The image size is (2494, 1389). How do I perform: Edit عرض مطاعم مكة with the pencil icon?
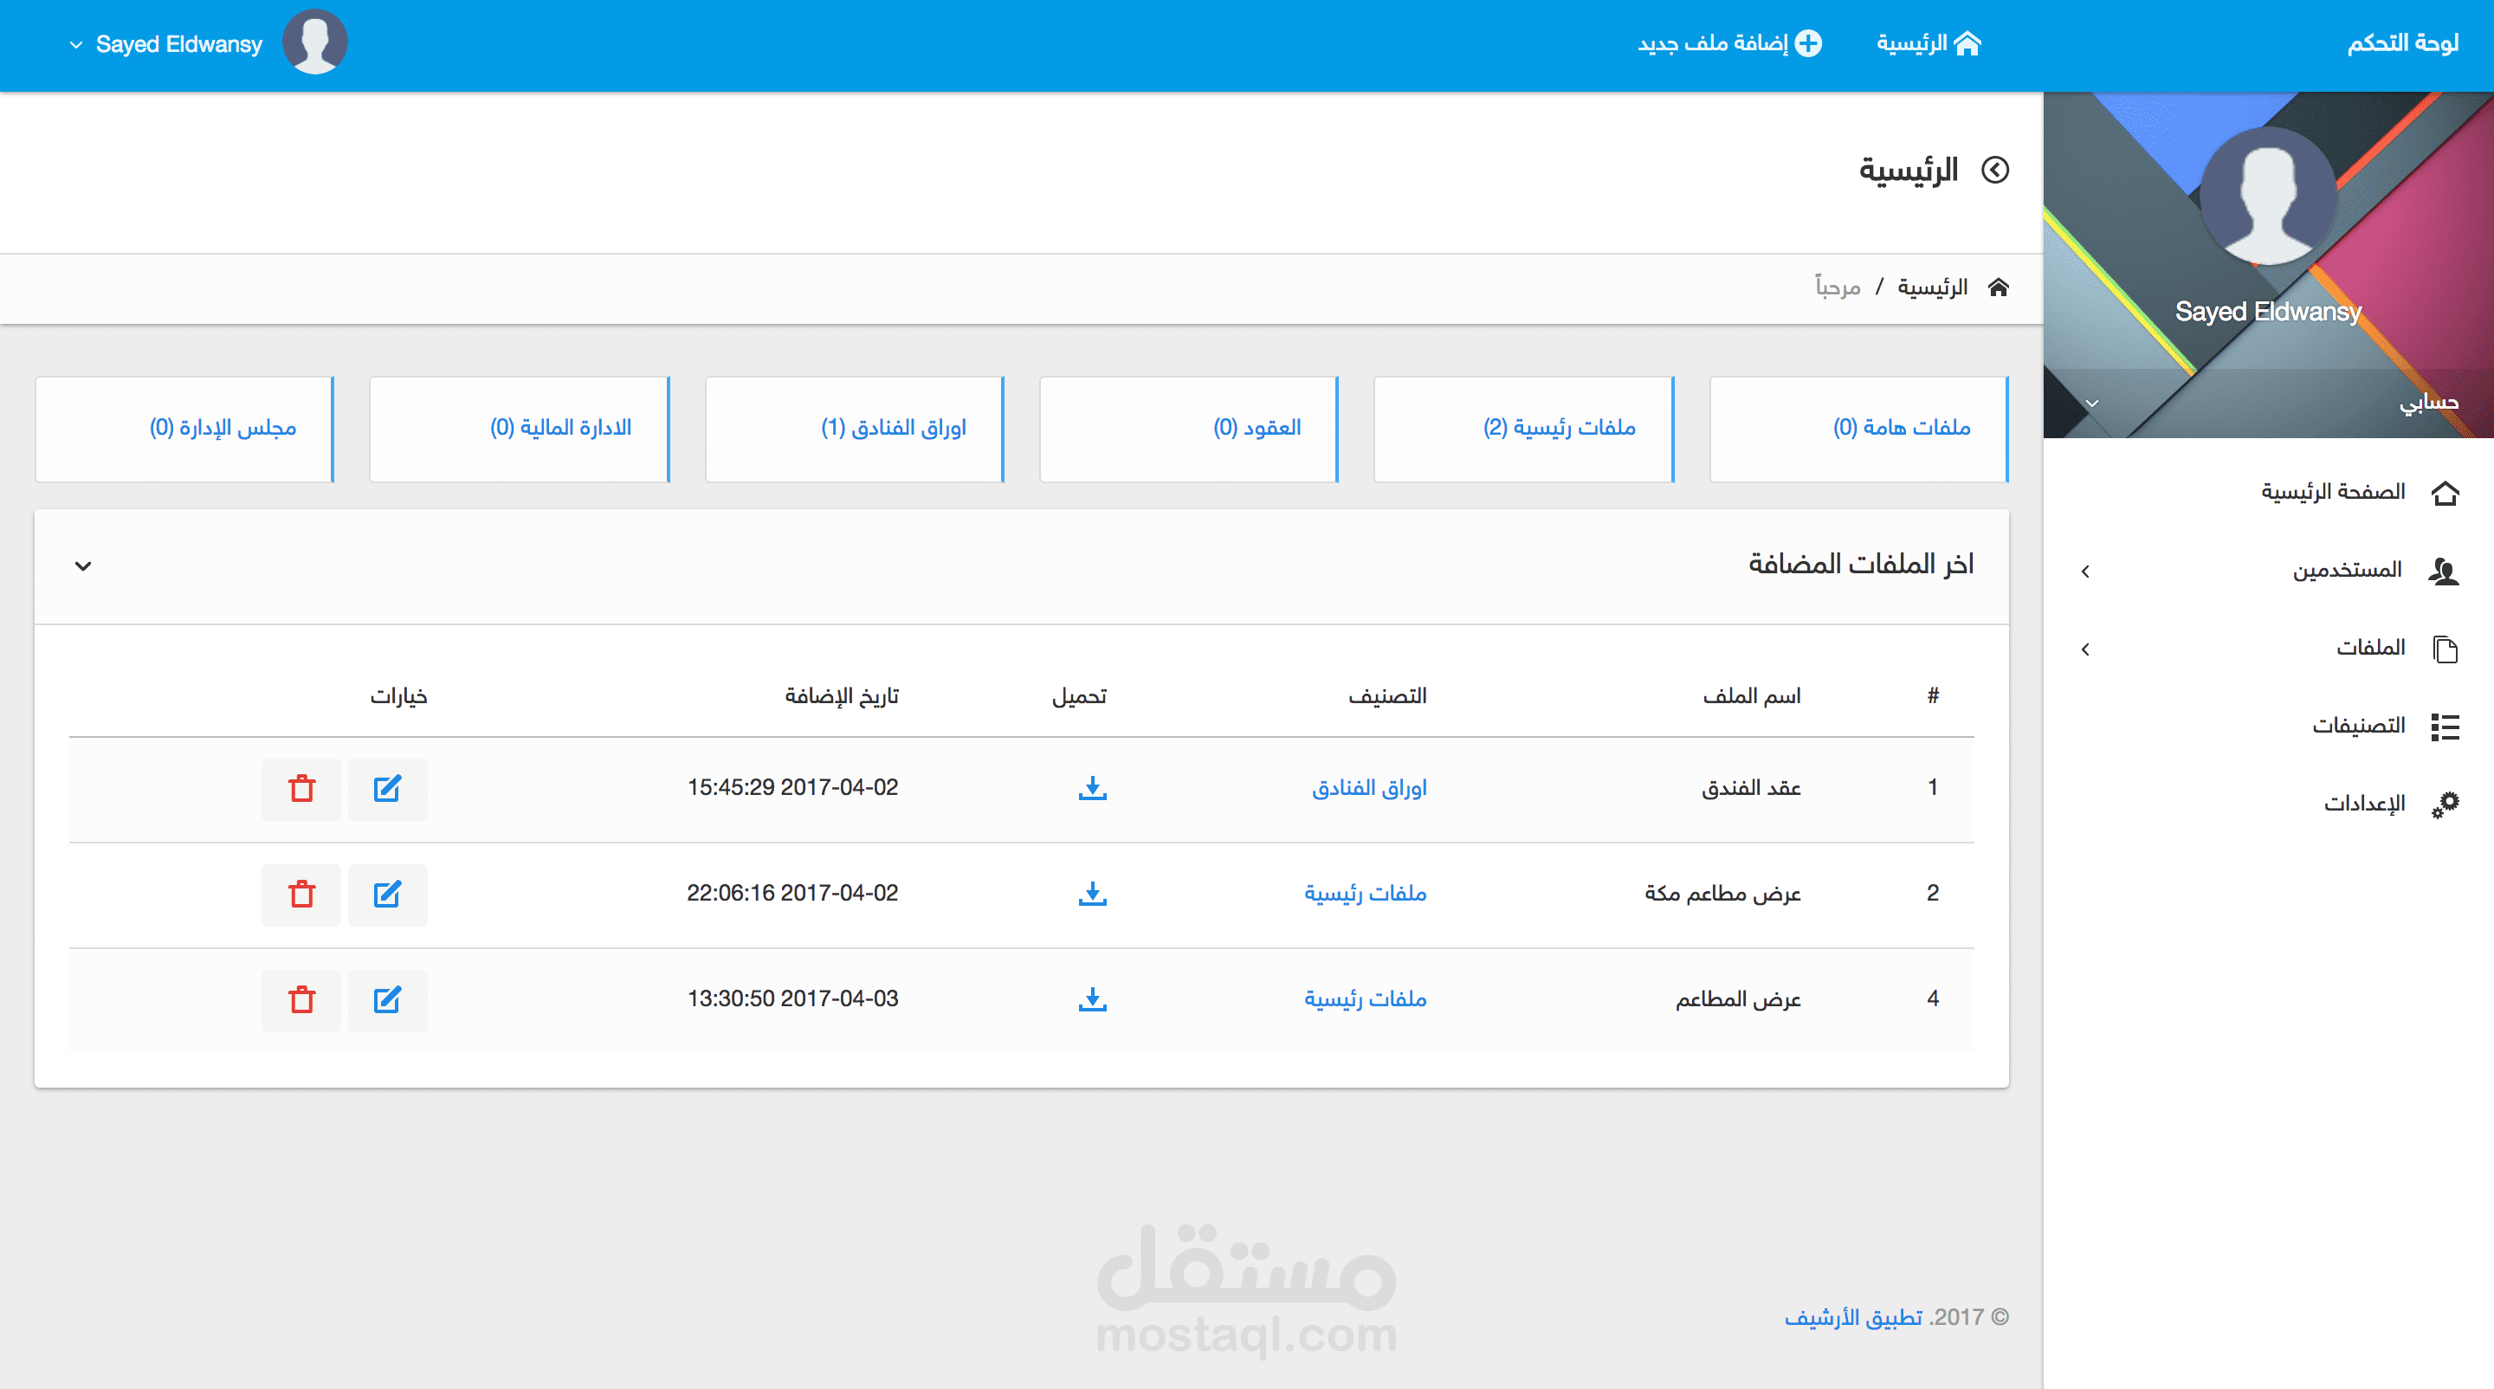[x=387, y=895]
